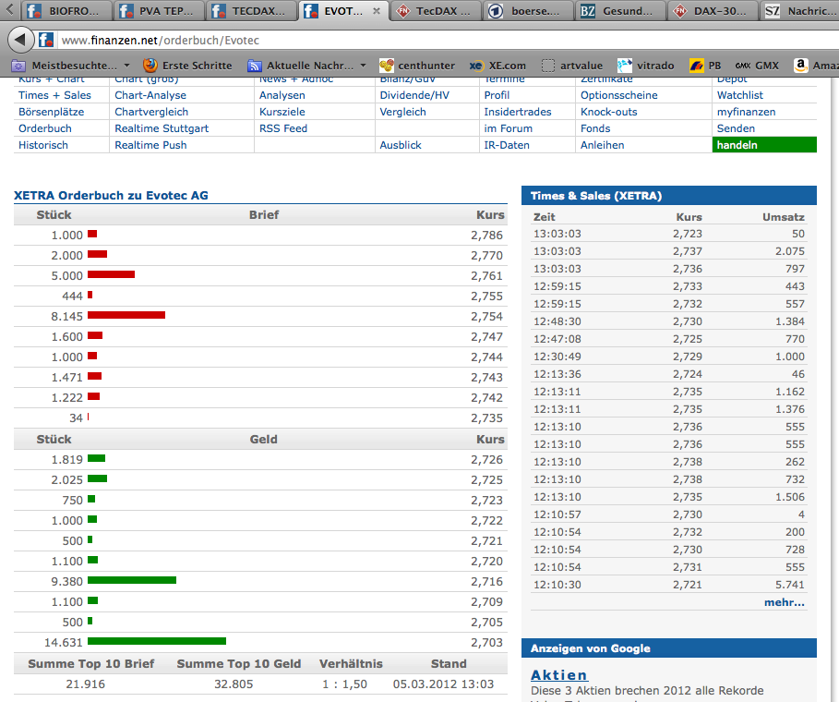Viewport: 839px width, 702px height.
Task: Click the green handeln button
Action: pos(764,145)
